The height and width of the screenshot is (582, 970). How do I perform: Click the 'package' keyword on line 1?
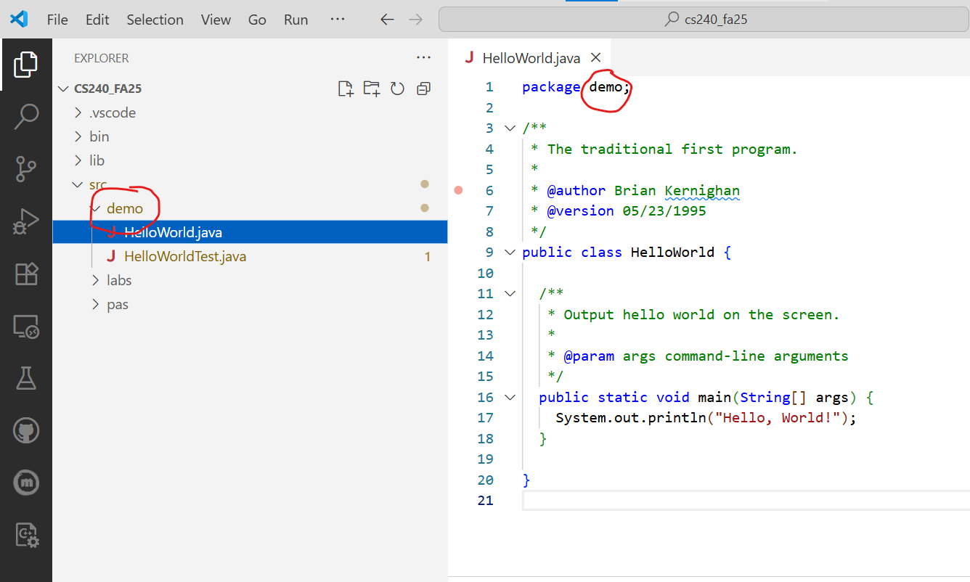(x=551, y=87)
